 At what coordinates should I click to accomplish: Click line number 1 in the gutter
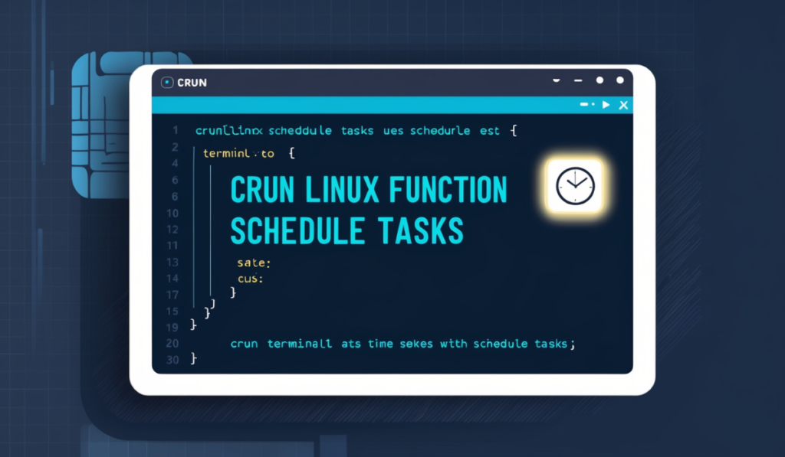pos(176,130)
